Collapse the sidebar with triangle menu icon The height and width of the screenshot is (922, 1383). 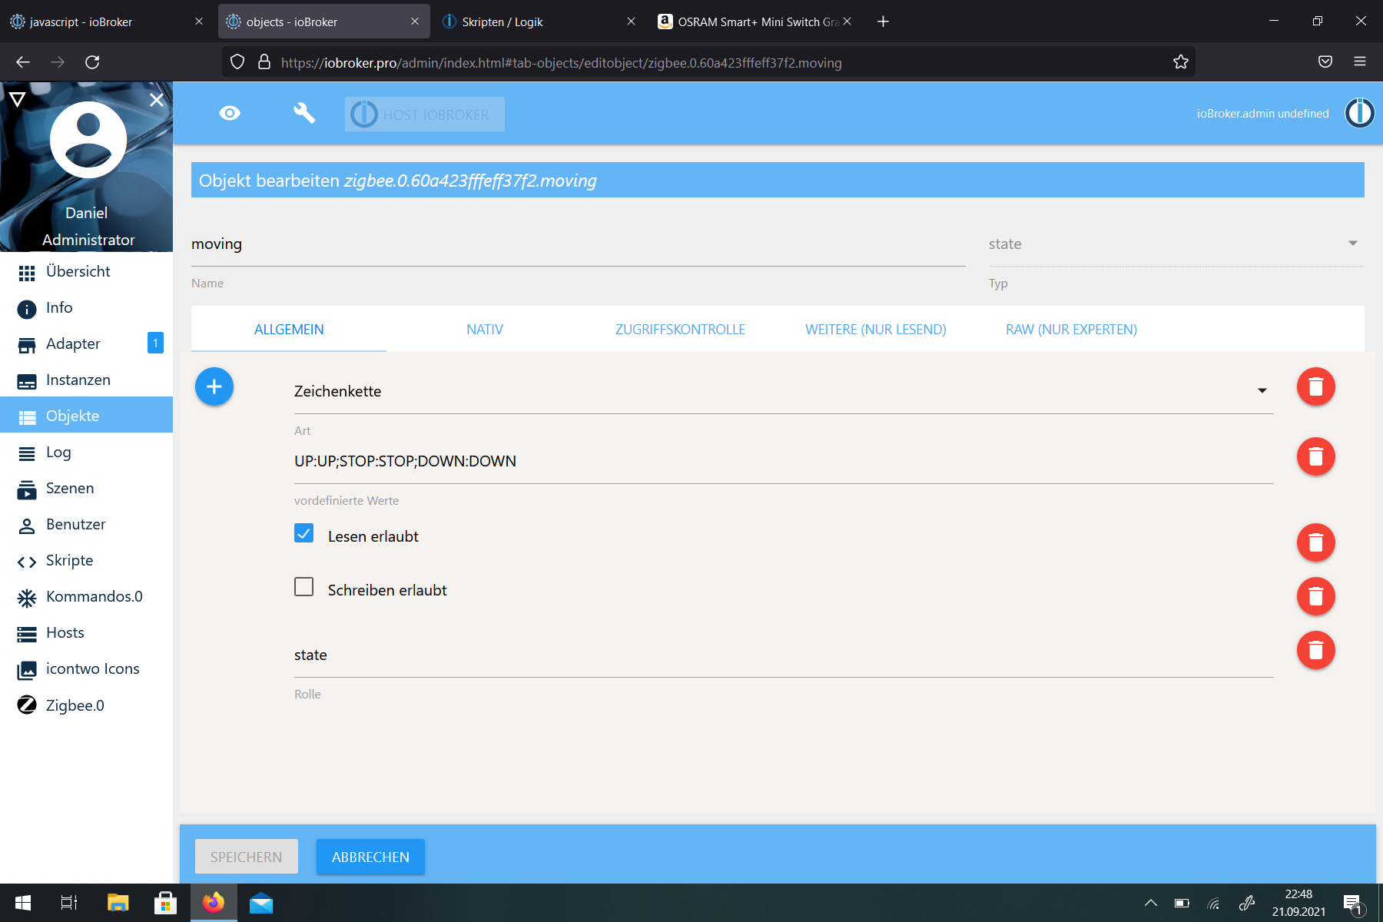click(18, 99)
